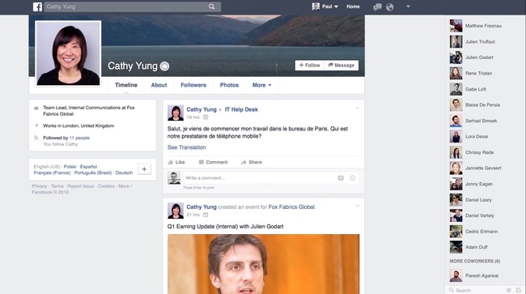
Task: Open the messages chat bubbles icon
Action: pyautogui.click(x=377, y=6)
